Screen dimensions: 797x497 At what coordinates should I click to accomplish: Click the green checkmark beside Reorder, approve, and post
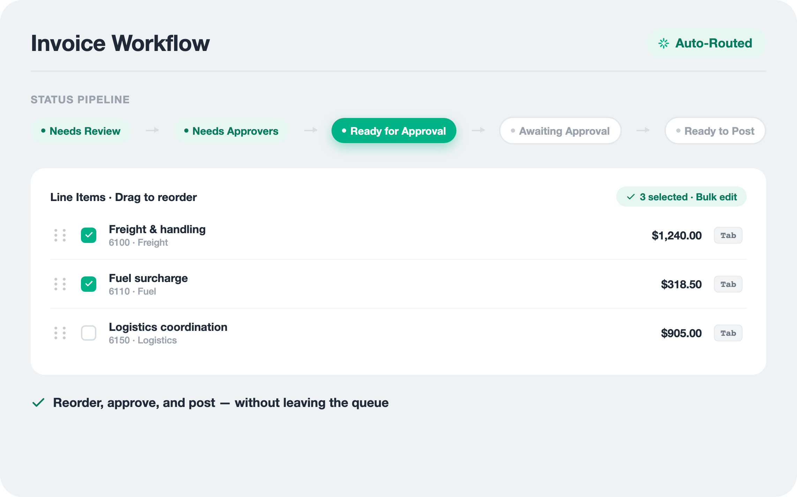coord(38,402)
